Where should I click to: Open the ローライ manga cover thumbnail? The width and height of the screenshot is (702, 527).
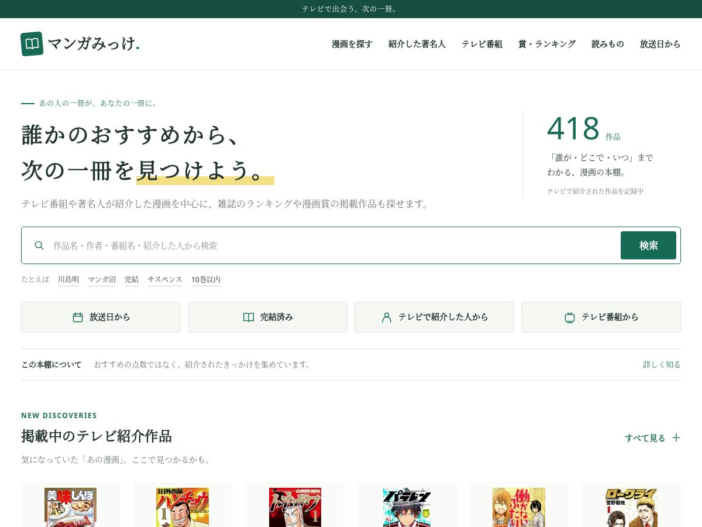click(631, 507)
